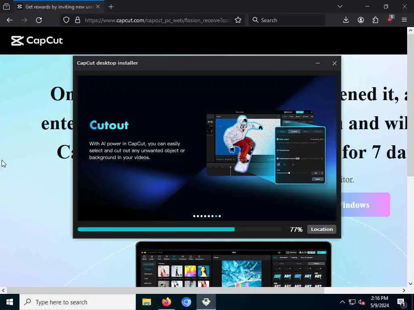Image resolution: width=414 pixels, height=310 pixels.
Task: Select the last carousel dot in installer
Action: [x=220, y=216]
